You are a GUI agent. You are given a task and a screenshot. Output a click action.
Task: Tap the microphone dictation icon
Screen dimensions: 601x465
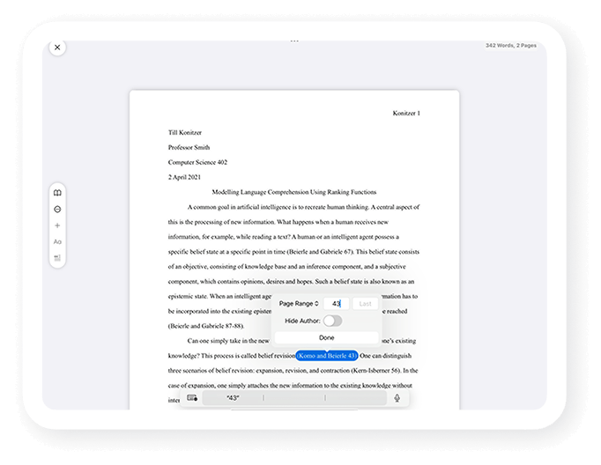(397, 398)
